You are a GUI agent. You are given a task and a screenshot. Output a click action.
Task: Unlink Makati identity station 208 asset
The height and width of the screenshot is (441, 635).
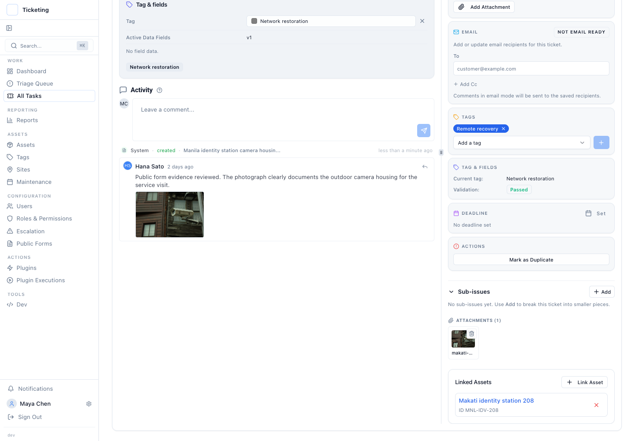pyautogui.click(x=596, y=405)
